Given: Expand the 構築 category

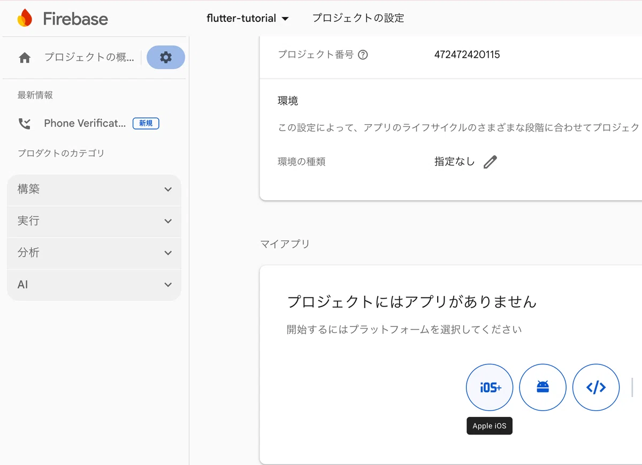Looking at the screenshot, I should (94, 189).
